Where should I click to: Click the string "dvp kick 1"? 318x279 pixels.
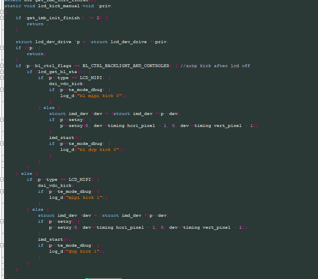83,251
